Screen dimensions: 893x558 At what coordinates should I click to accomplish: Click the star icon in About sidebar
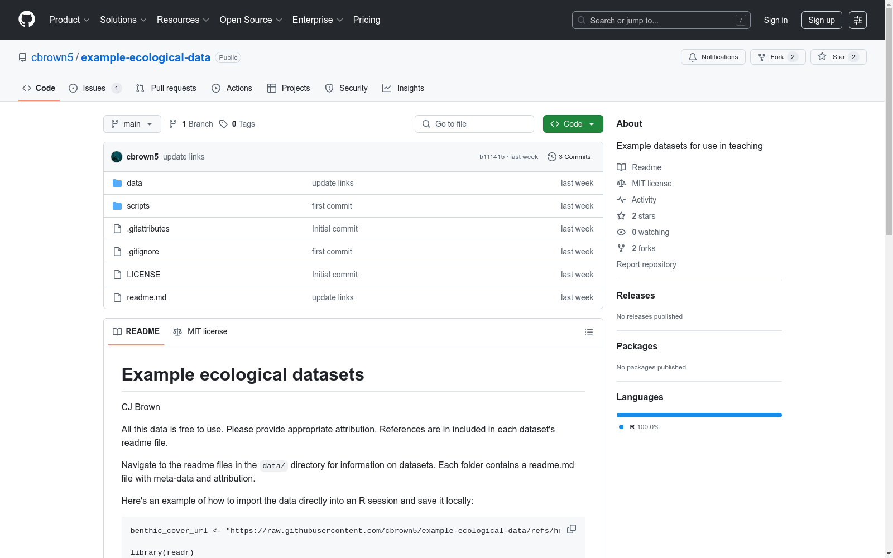pos(621,216)
